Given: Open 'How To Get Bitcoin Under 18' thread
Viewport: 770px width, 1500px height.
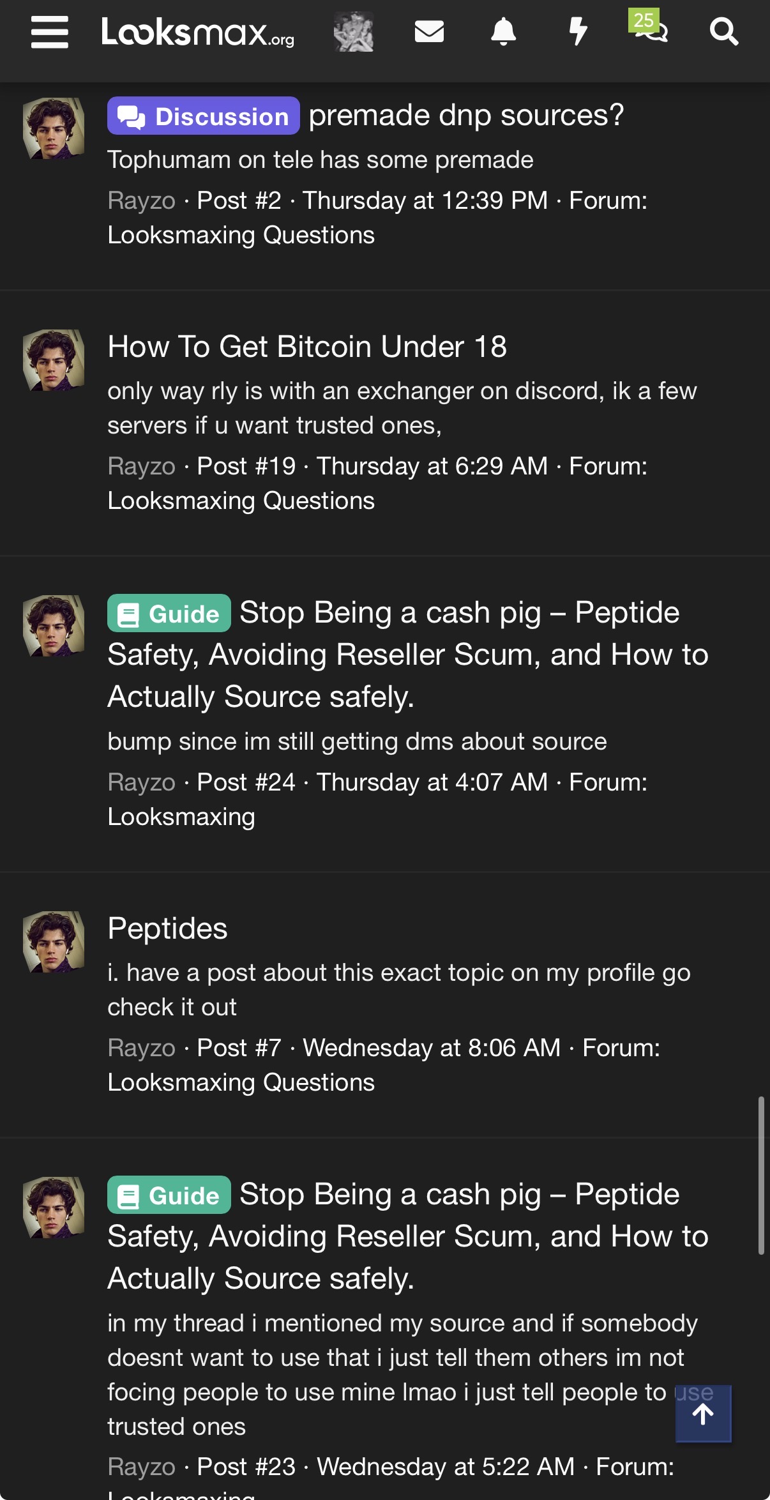Looking at the screenshot, I should 307,347.
